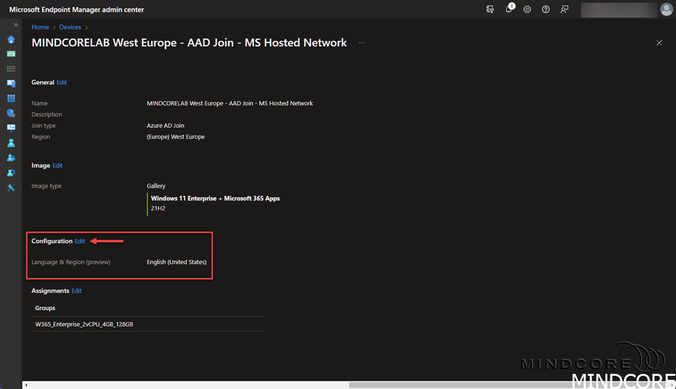Open Troubleshooting + support wrench icon
Viewport: 676px width, 389px height.
11,188
